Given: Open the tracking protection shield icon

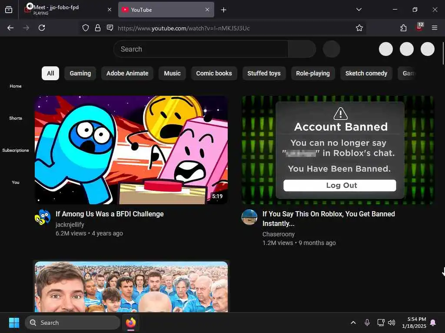Looking at the screenshot, I should pyautogui.click(x=86, y=28).
